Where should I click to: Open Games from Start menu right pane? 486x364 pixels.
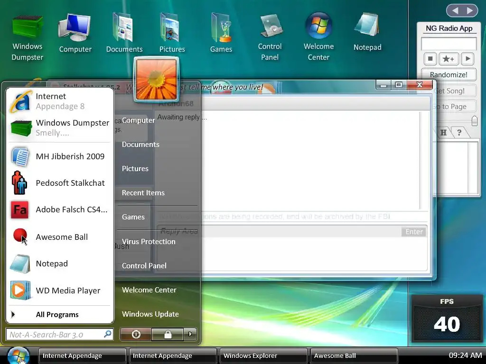pyautogui.click(x=133, y=217)
